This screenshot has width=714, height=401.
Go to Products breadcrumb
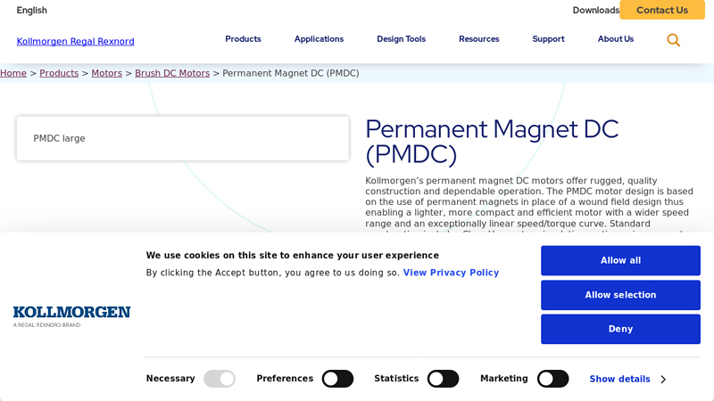[59, 73]
